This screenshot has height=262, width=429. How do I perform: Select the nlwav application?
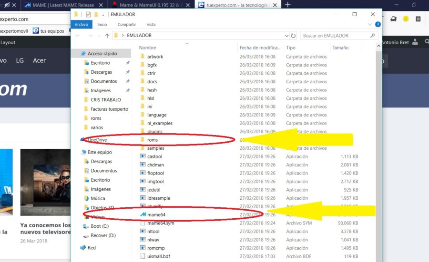[x=153, y=240]
